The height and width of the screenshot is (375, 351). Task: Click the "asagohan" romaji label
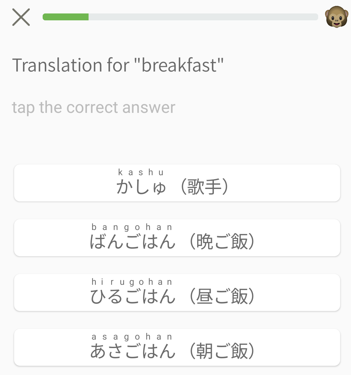point(132,337)
